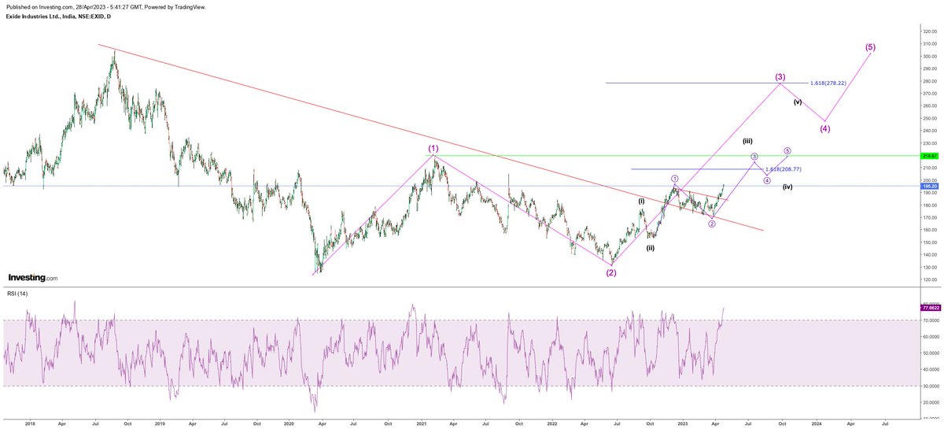This screenshot has height=429, width=944.
Task: Click the 2023 label on the time axis
Action: [683, 423]
